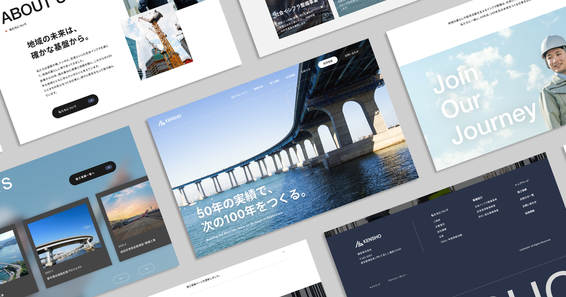This screenshot has height=297, width=566.
Task: Click footer link トップページ
Action: (x=522, y=184)
